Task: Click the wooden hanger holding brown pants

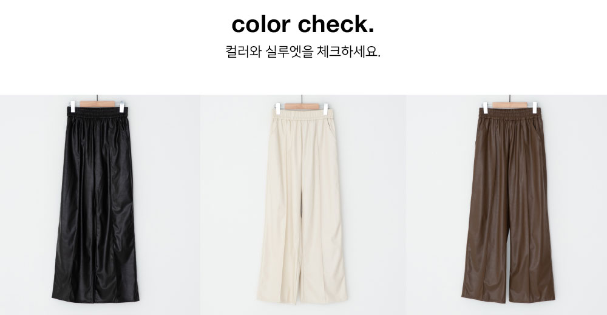Action: [509, 105]
